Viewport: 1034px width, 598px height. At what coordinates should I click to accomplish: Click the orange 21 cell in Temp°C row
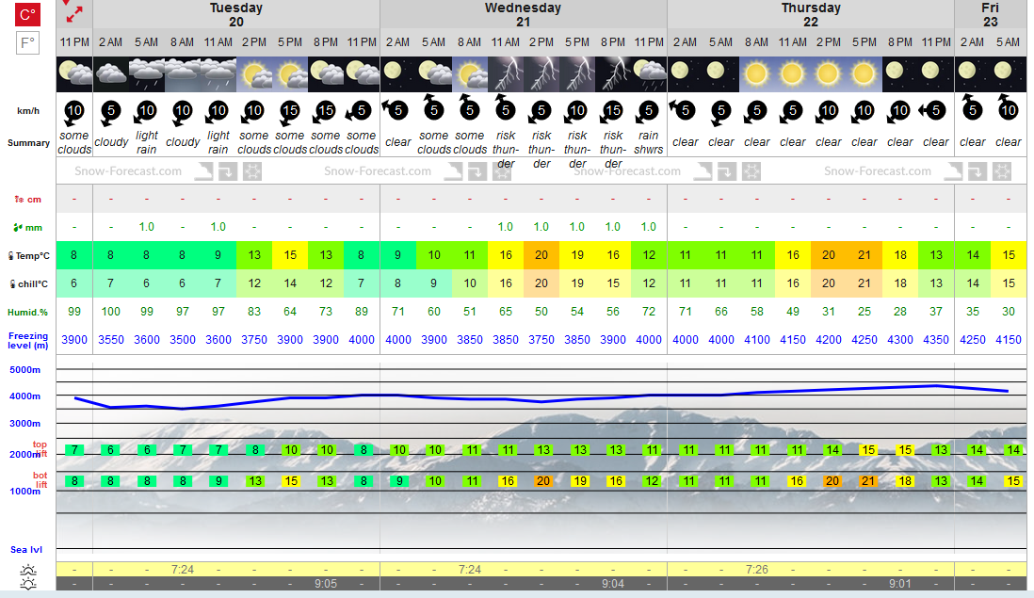pyautogui.click(x=864, y=255)
